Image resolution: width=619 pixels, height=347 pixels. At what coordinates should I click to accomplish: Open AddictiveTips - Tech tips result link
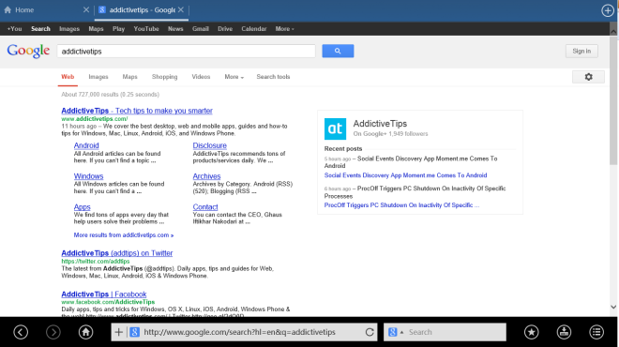click(x=137, y=111)
